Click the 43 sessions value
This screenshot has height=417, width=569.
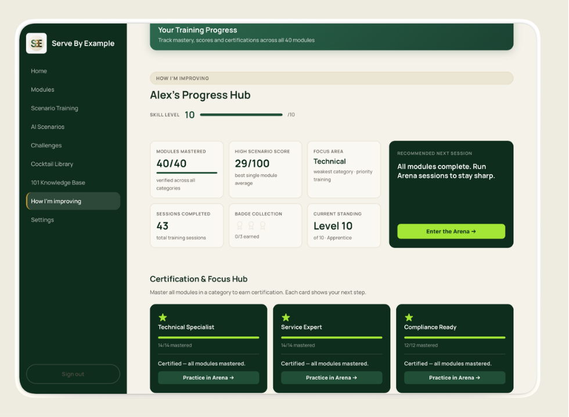point(162,226)
